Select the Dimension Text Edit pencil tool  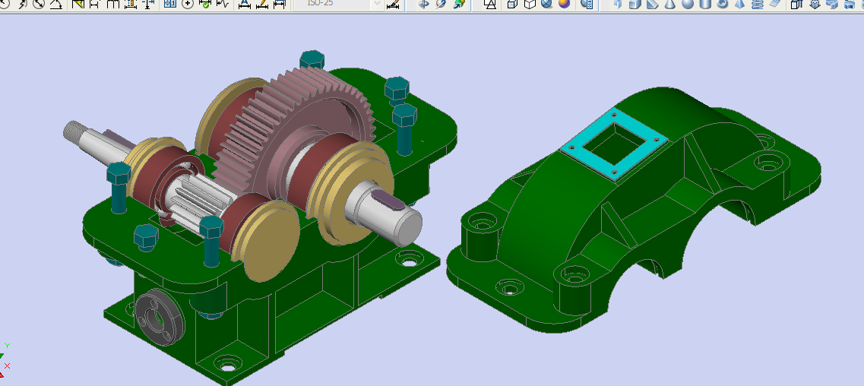261,3
